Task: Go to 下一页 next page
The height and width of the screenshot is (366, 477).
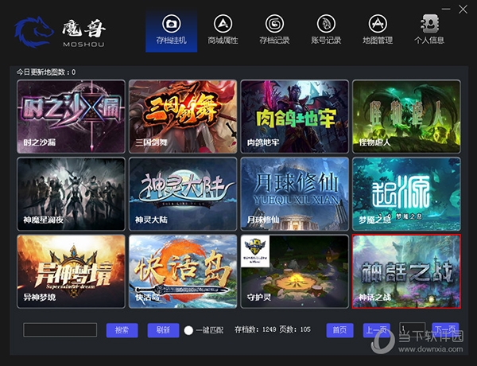Action: pos(445,329)
